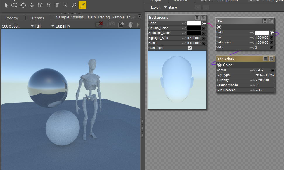Select the arrow pointer tool
Screen dimensions: 284x170
[6, 5]
